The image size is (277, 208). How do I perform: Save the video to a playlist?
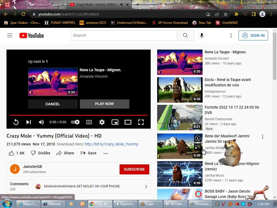point(88,153)
